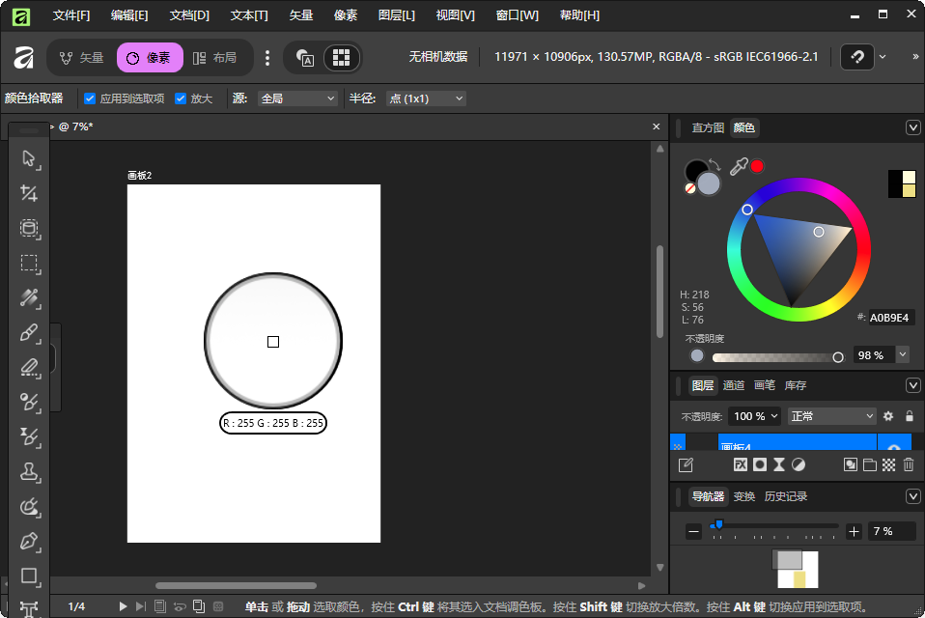925x618 pixels.
Task: Click the three-dot more options icon
Action: click(x=267, y=57)
